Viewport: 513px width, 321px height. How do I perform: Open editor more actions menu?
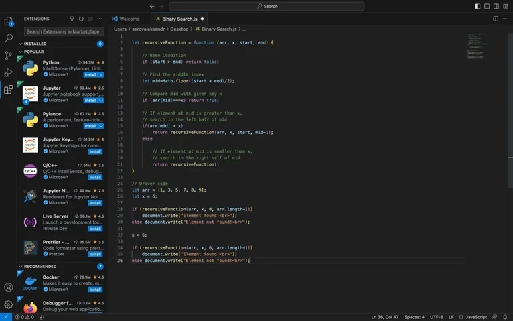point(505,19)
